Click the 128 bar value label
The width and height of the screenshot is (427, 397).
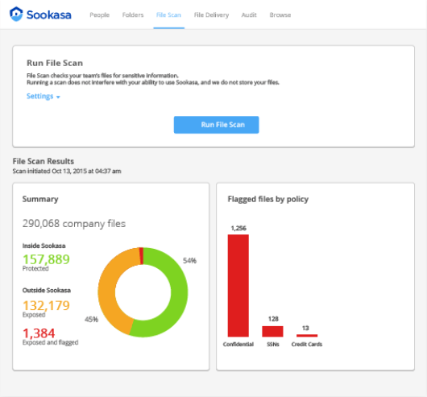coord(273,319)
